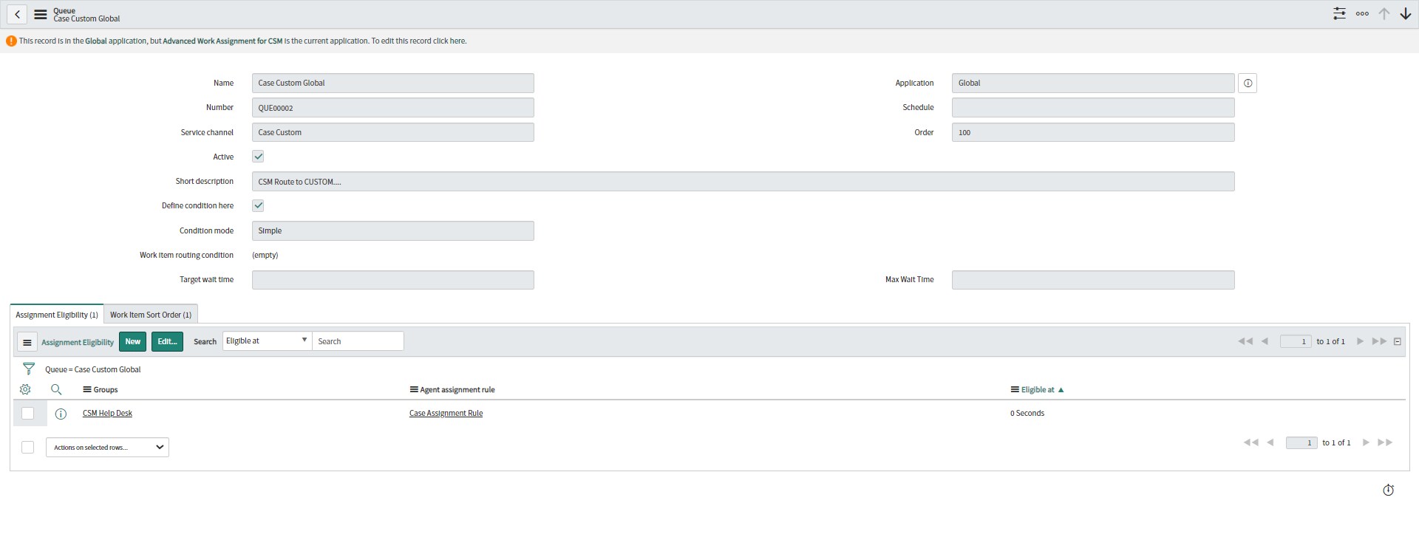1419x537 pixels.
Task: Go to previous record with up arrow
Action: tap(1384, 14)
